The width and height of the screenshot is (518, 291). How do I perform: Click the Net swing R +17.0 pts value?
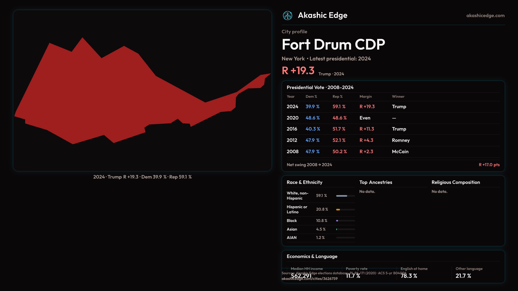[489, 165]
